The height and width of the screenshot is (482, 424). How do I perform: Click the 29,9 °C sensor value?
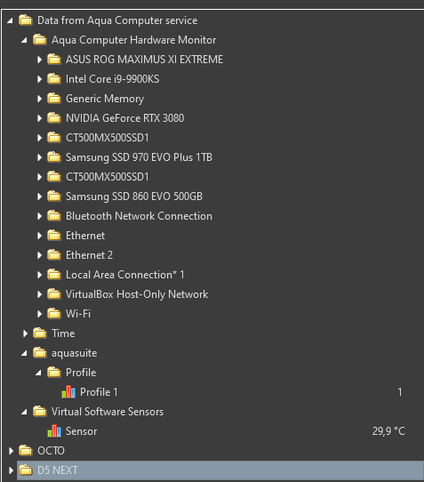(388, 431)
